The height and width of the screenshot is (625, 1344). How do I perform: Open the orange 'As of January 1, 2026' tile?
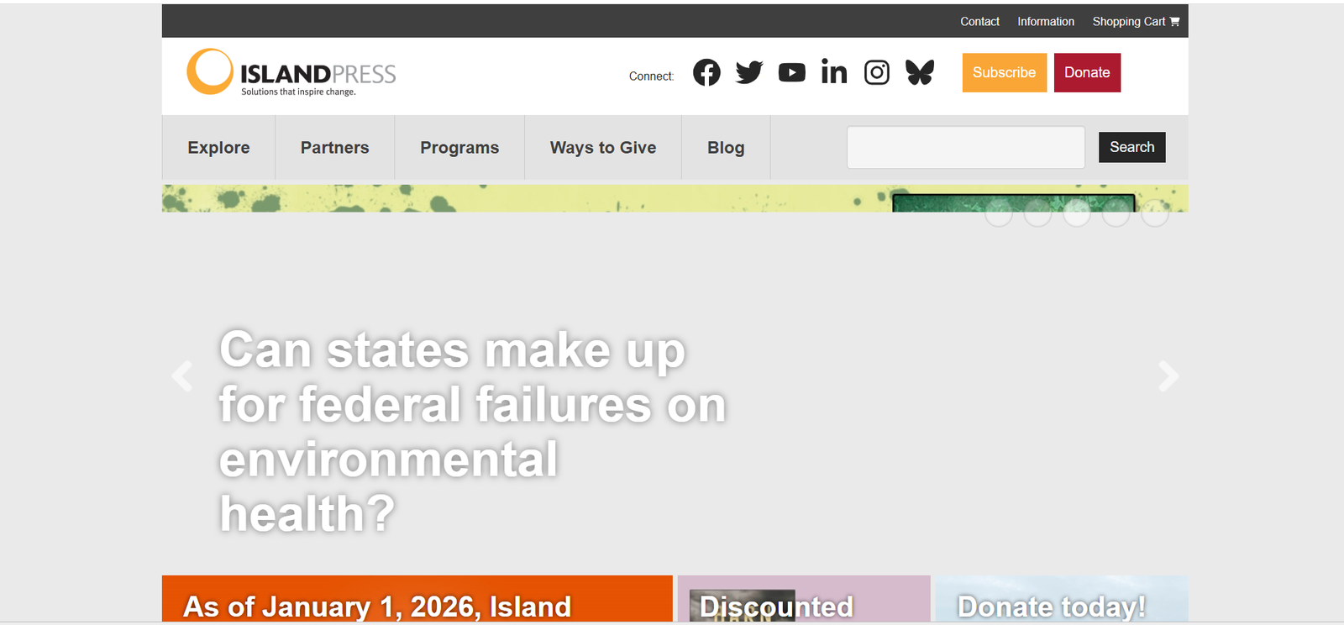417,599
